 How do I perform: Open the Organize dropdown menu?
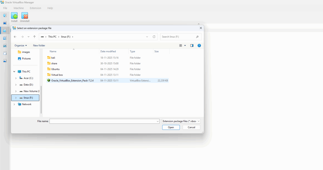coord(21,46)
